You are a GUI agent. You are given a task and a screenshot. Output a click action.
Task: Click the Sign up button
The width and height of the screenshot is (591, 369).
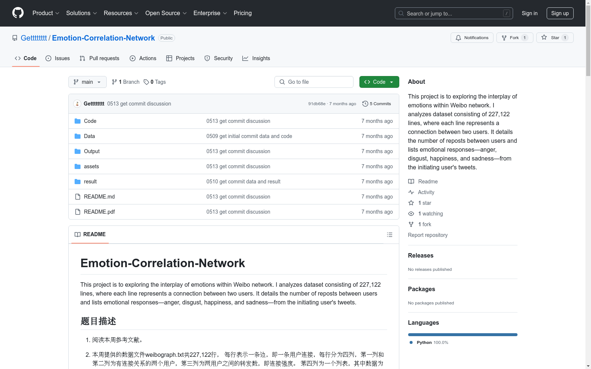coord(560,13)
